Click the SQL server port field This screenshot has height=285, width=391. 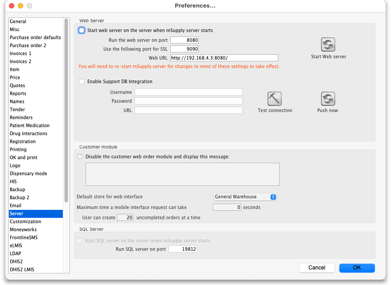182,249
